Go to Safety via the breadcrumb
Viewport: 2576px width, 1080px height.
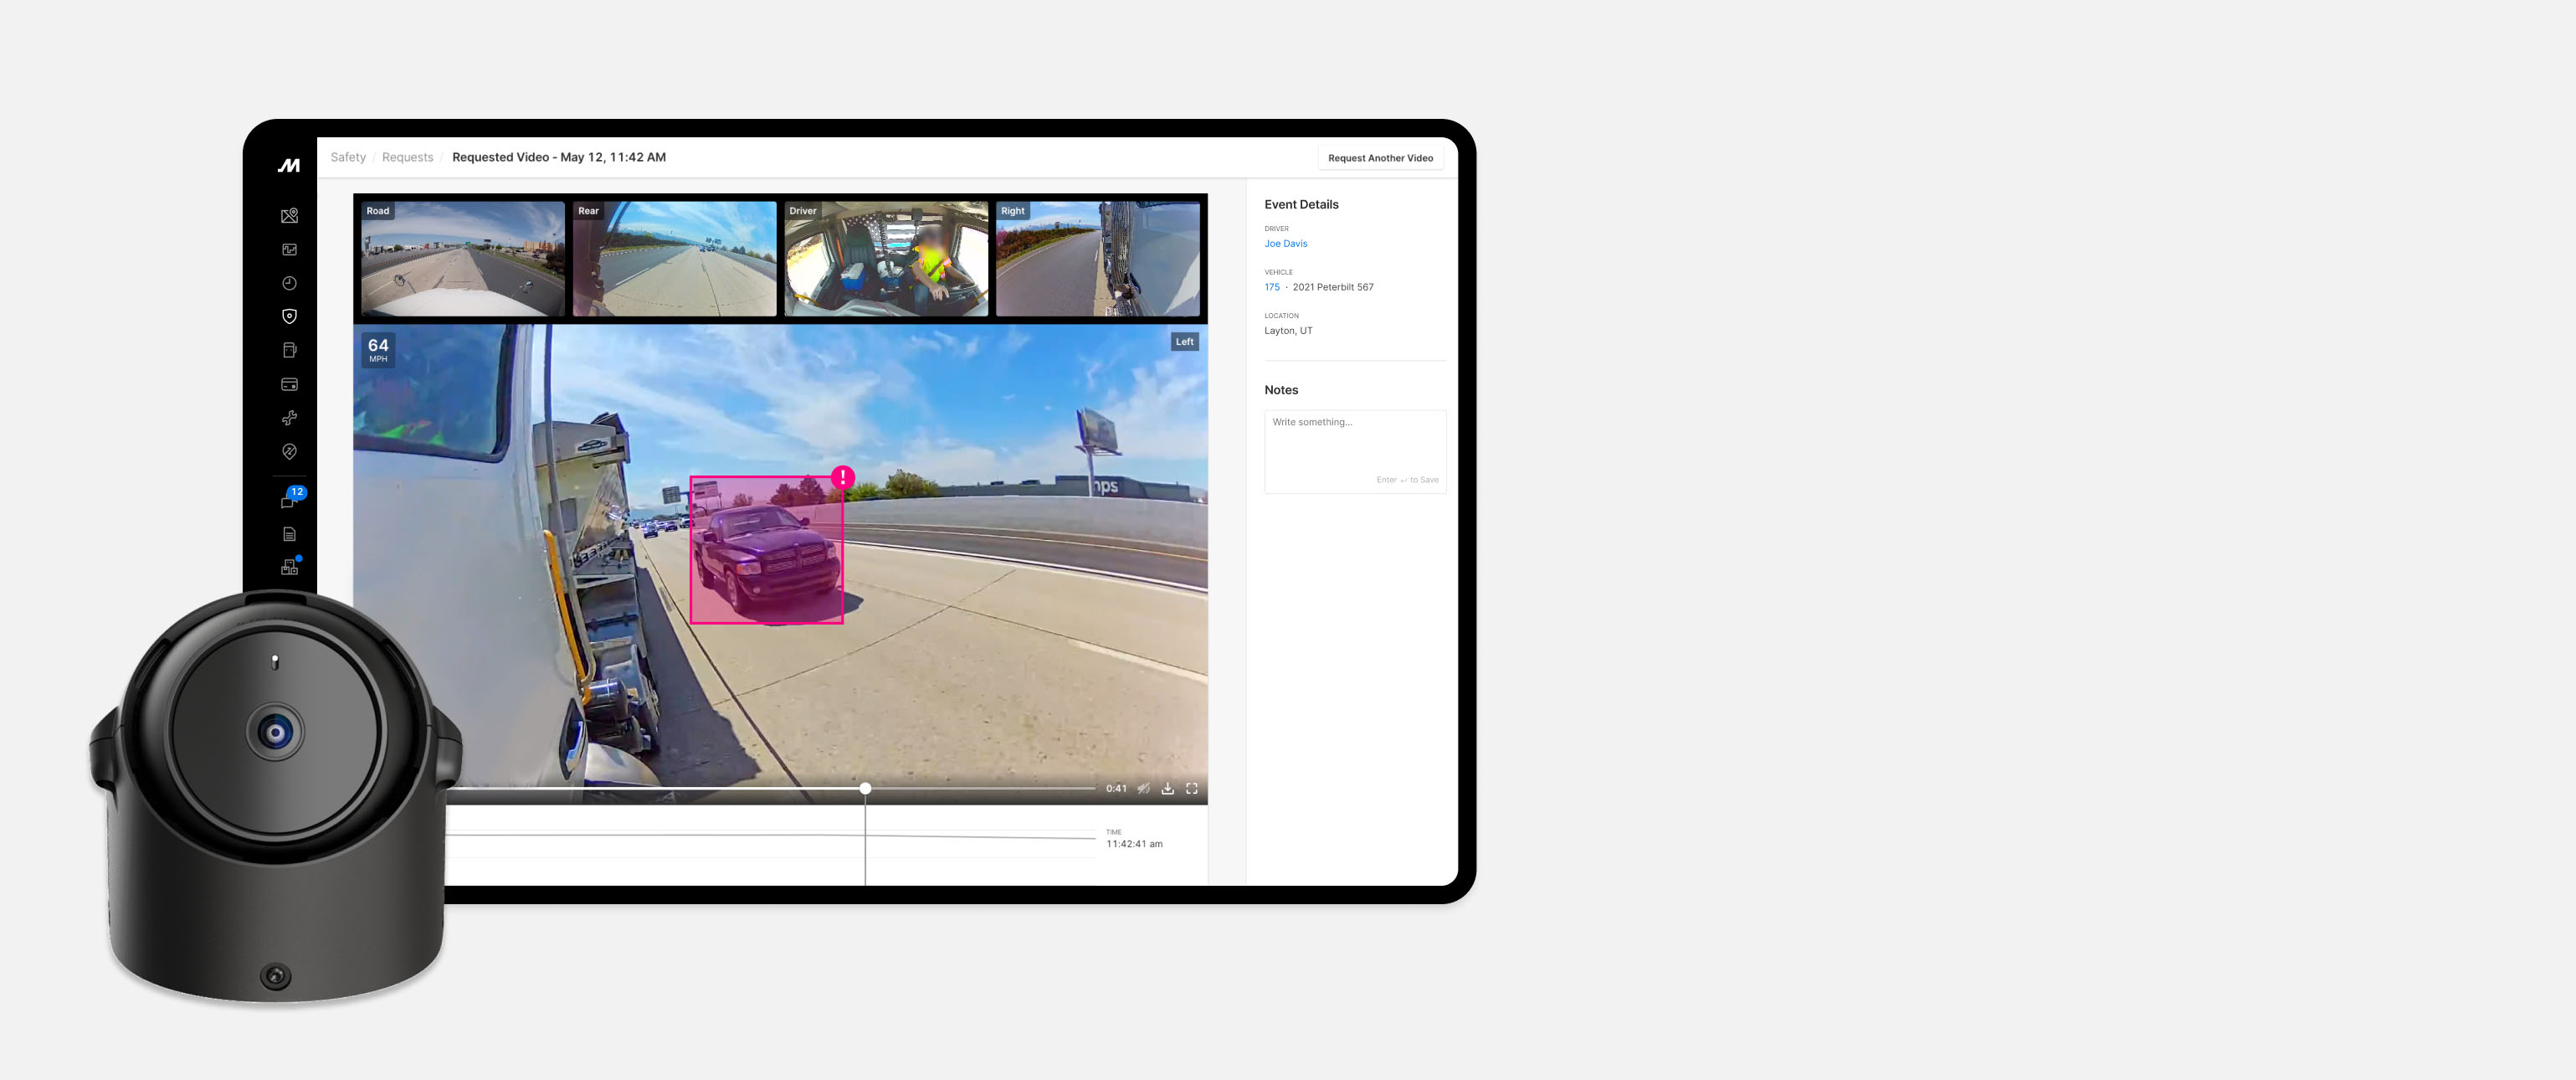(x=348, y=157)
